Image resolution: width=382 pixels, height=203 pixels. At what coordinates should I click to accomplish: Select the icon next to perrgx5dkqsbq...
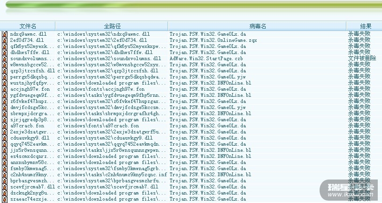tap(5, 77)
